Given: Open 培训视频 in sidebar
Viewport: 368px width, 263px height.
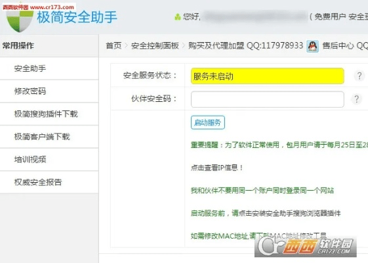Looking at the screenshot, I should 49,160.
